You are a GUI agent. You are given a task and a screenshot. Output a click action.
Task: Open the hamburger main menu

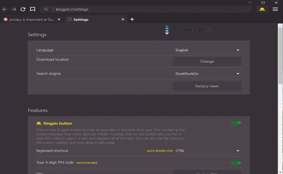coord(275,9)
